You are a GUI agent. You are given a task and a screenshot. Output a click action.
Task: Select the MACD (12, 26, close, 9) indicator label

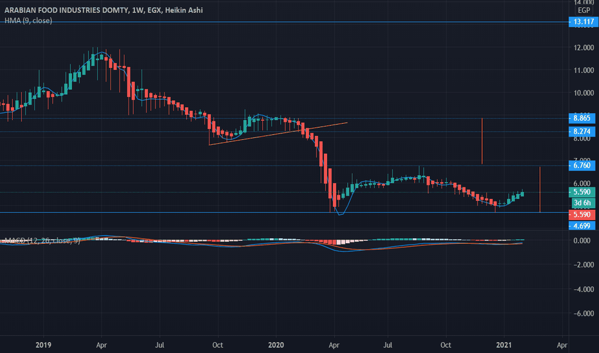coord(42,241)
